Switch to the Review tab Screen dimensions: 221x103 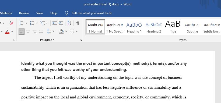point(24,13)
